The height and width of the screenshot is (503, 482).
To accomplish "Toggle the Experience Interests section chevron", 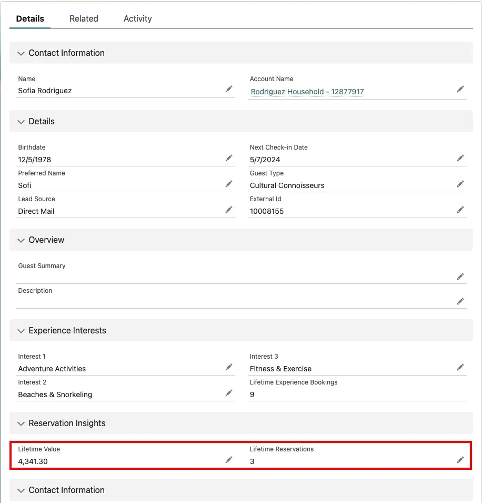I will [x=22, y=331].
